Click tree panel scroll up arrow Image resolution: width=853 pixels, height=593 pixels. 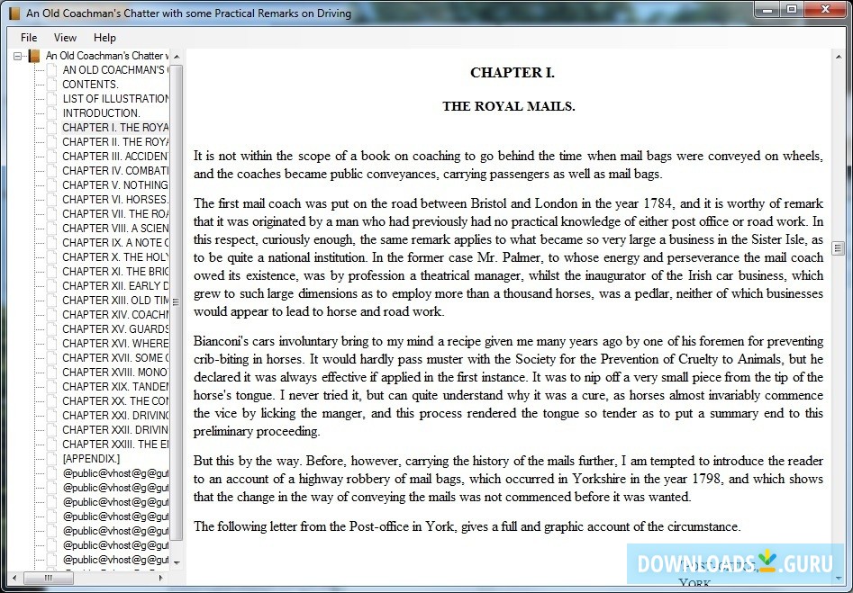pos(177,57)
